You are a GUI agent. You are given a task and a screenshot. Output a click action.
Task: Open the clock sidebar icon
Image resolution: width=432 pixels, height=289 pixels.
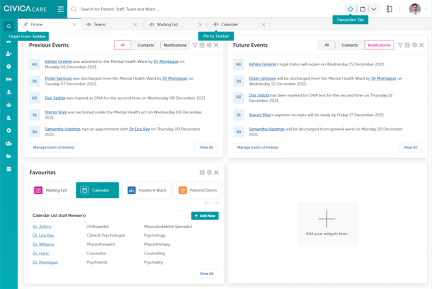tap(9, 67)
